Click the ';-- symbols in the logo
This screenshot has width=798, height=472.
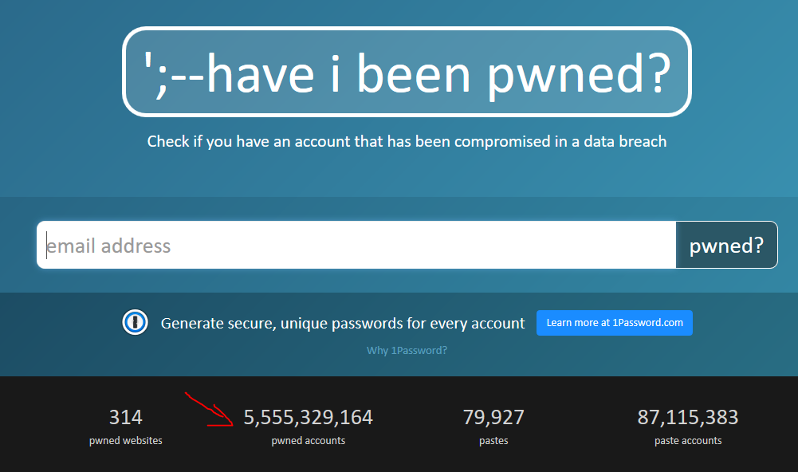tap(175, 76)
